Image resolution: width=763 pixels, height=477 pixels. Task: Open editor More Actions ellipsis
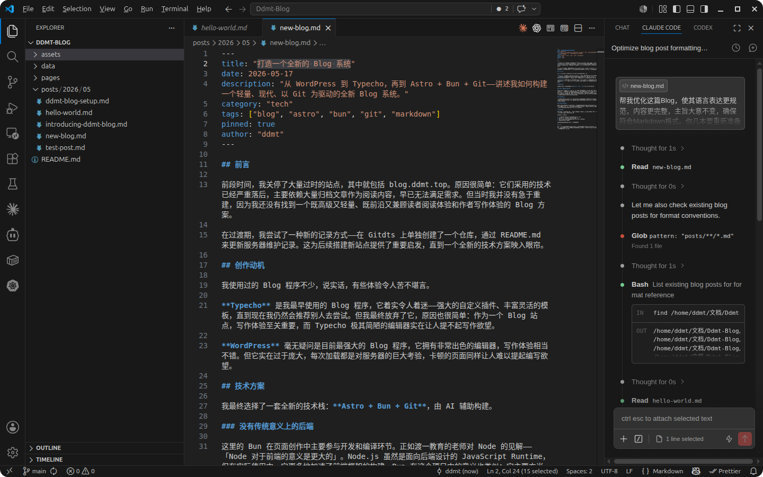[x=592, y=28]
